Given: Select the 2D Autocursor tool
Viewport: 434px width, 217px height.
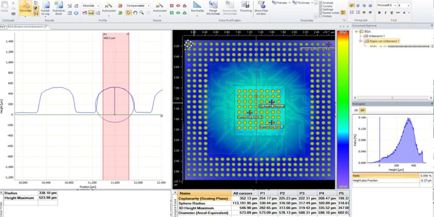Looking at the screenshot, I should click(109, 8).
